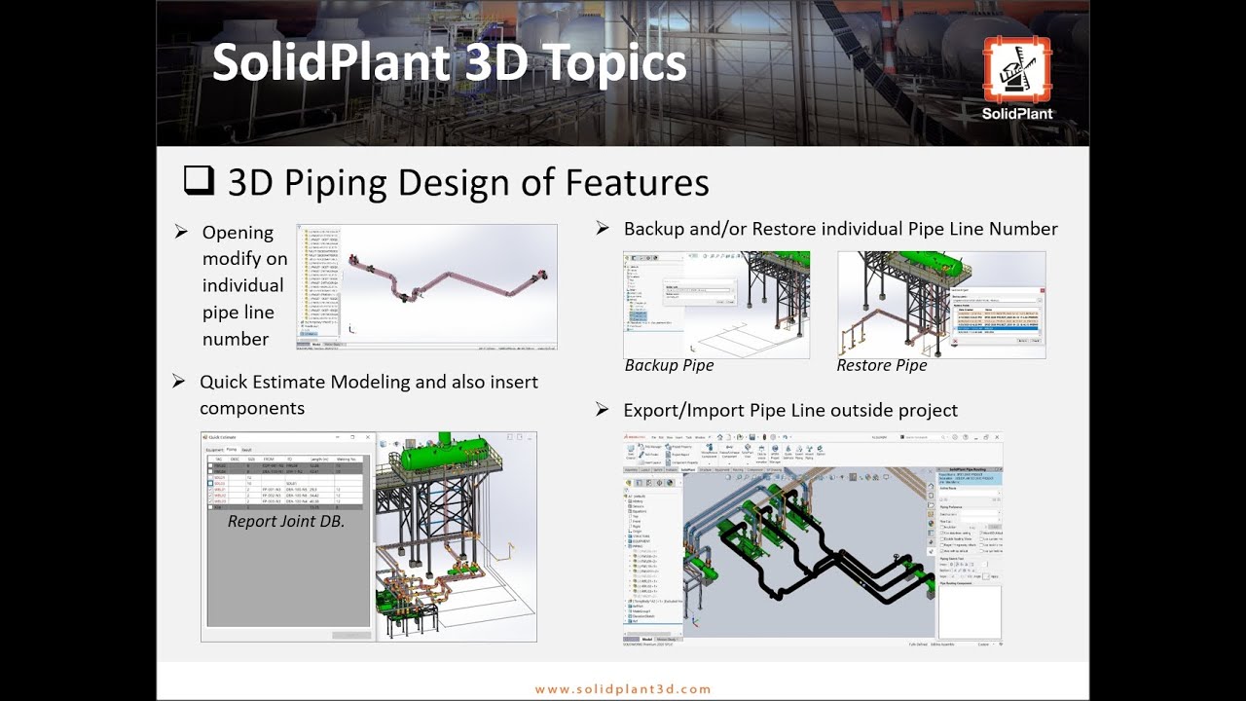Open PMS Manager from the SolidPlant ribbon
1246x701 pixels.
651,447
